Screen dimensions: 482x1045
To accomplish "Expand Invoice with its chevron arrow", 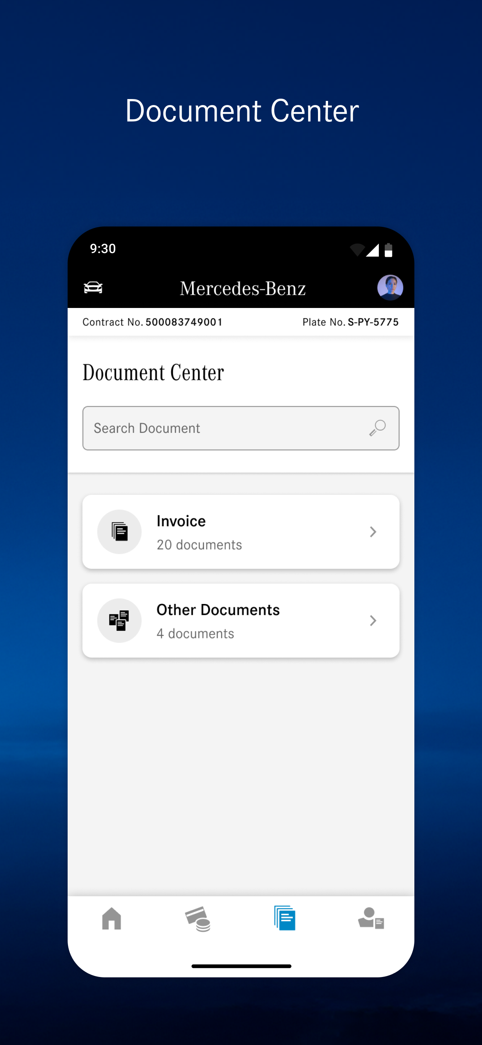I will click(x=373, y=531).
